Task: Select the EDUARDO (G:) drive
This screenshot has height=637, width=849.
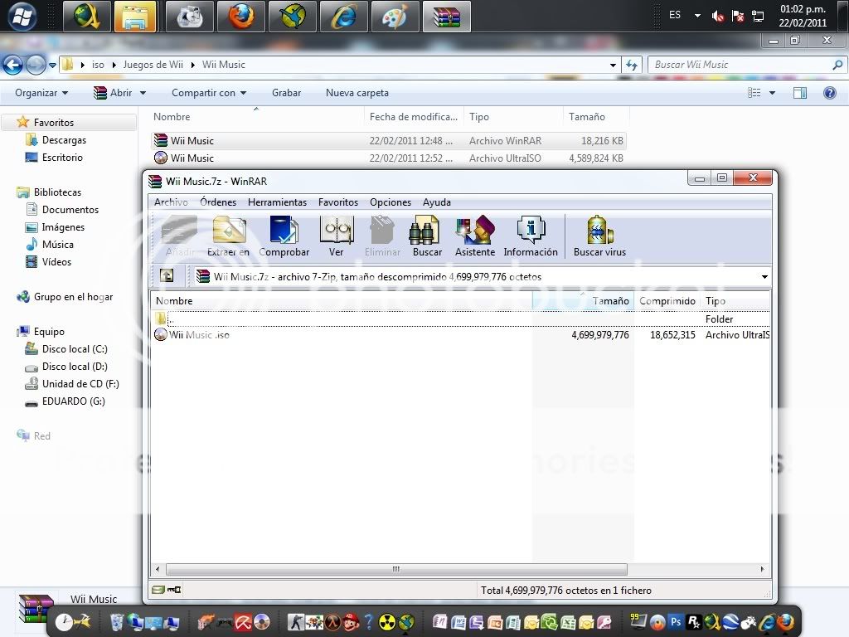Action: tap(74, 401)
